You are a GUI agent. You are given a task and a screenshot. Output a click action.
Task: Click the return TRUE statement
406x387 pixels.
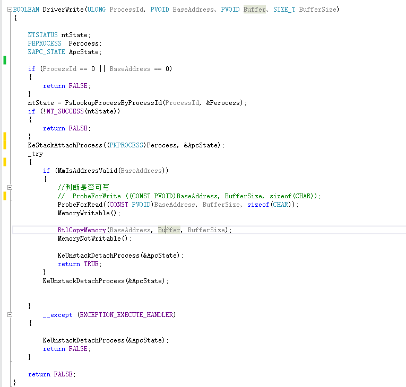[x=79, y=264]
